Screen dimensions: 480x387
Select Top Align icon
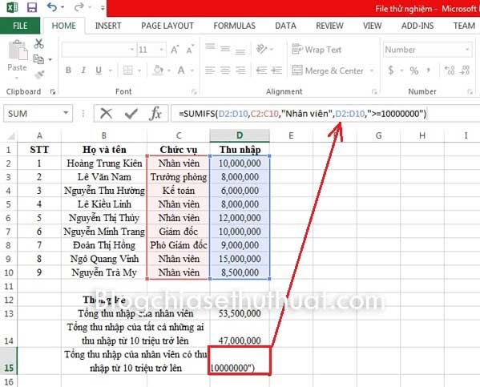(210, 47)
